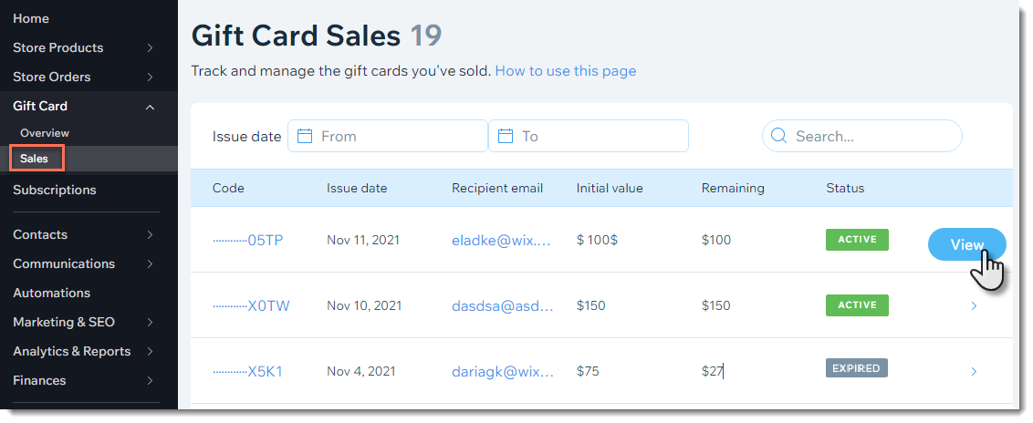The width and height of the screenshot is (1033, 423).
Task: Click the calendar icon in To field
Action: [506, 136]
